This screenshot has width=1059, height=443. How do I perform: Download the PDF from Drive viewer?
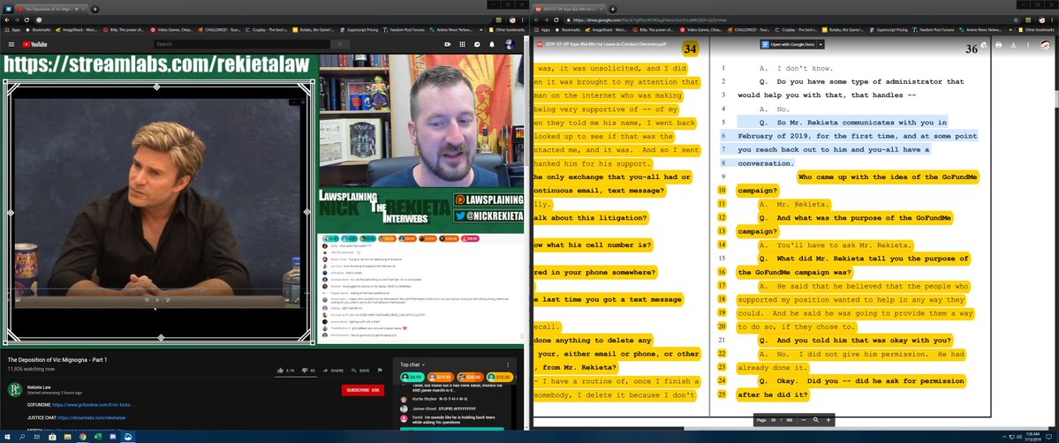click(x=1014, y=45)
